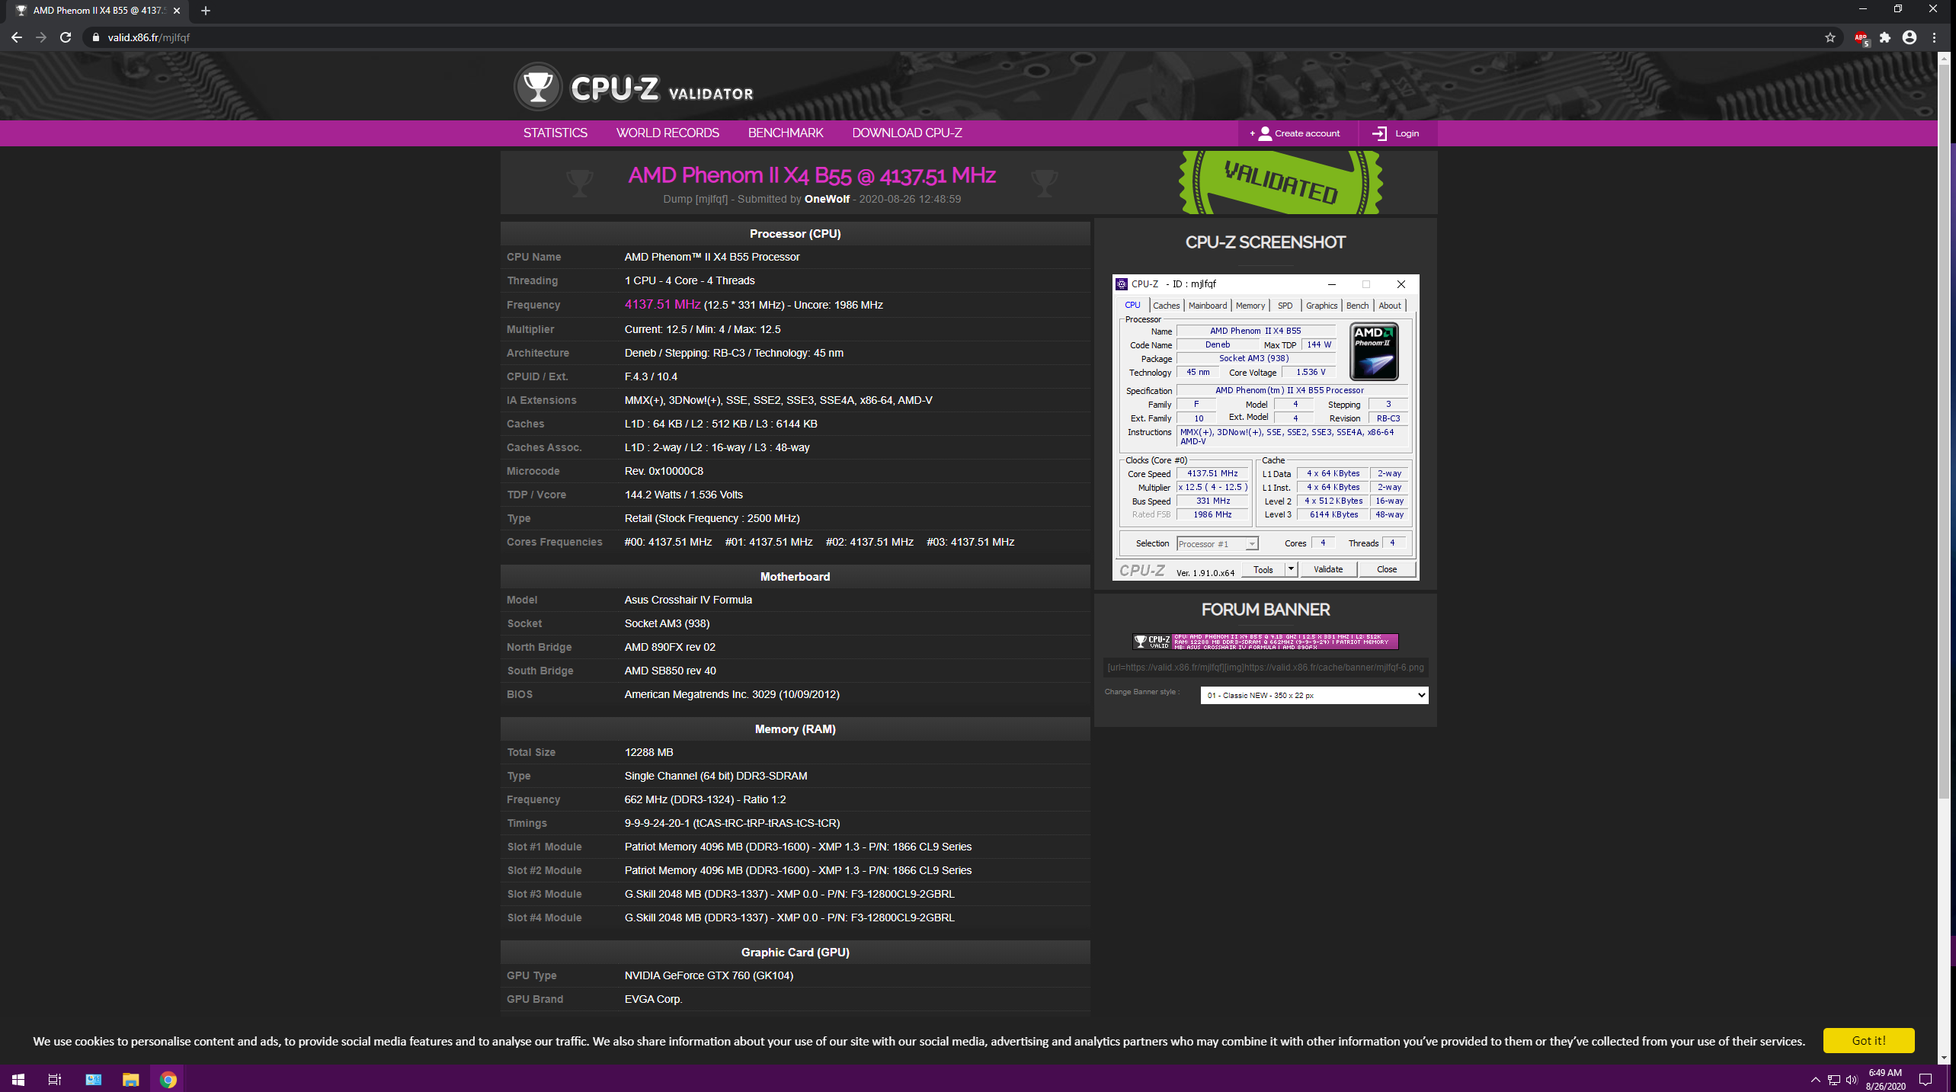
Task: Click the volume speaker tray icon
Action: coord(1852,1080)
